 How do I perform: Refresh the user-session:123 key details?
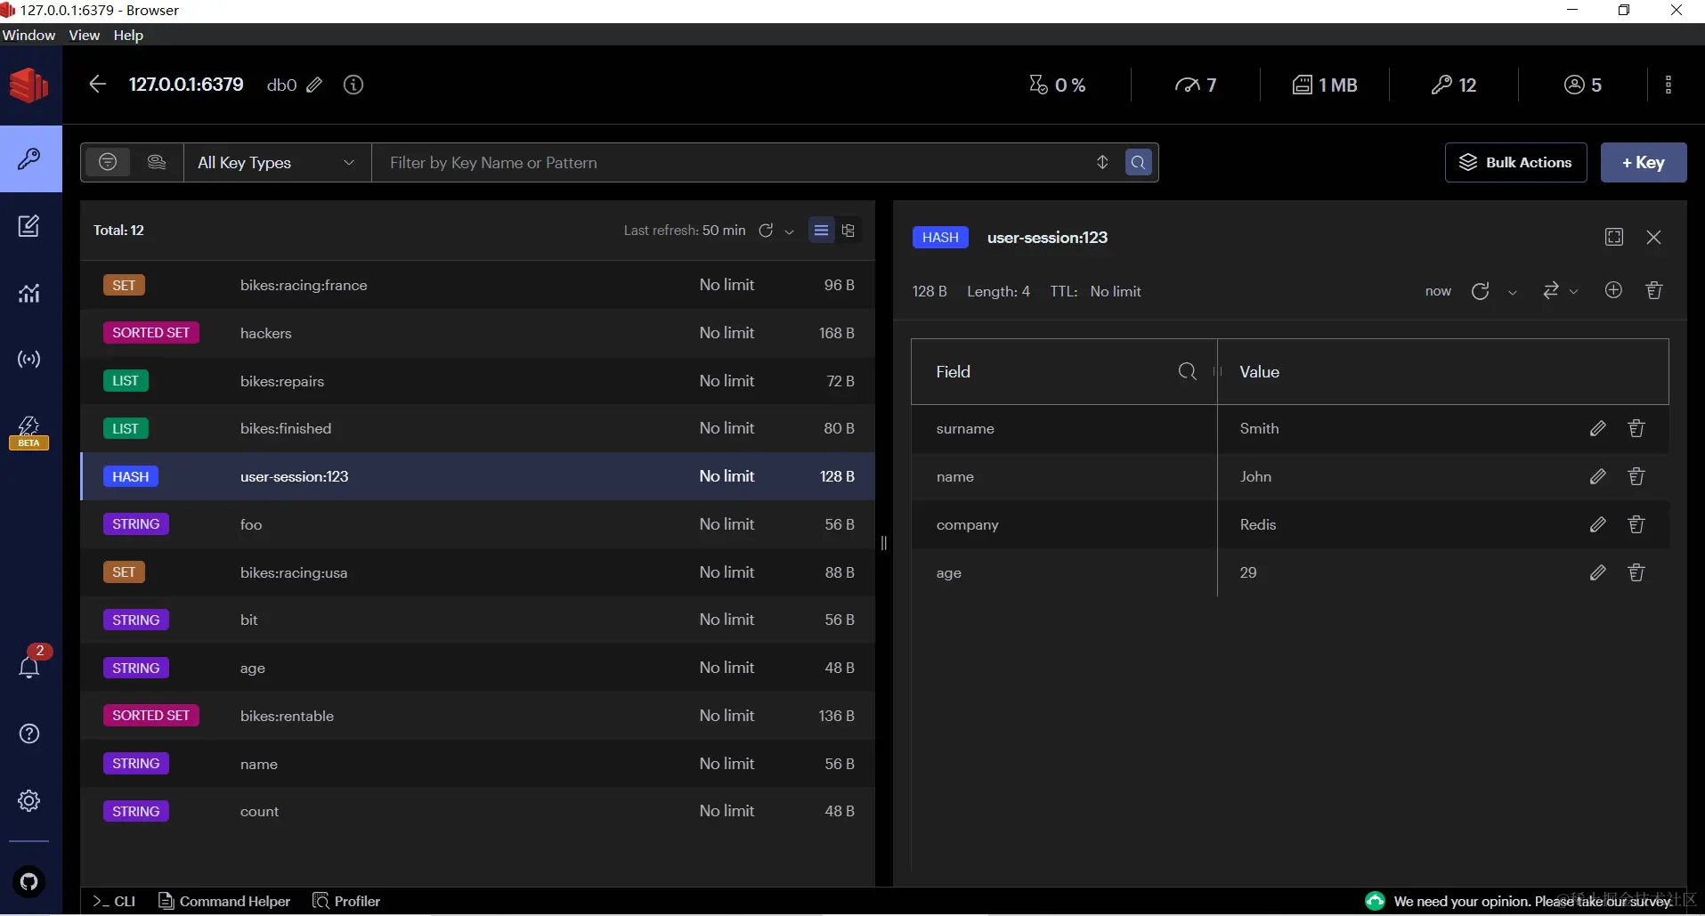[x=1480, y=291]
